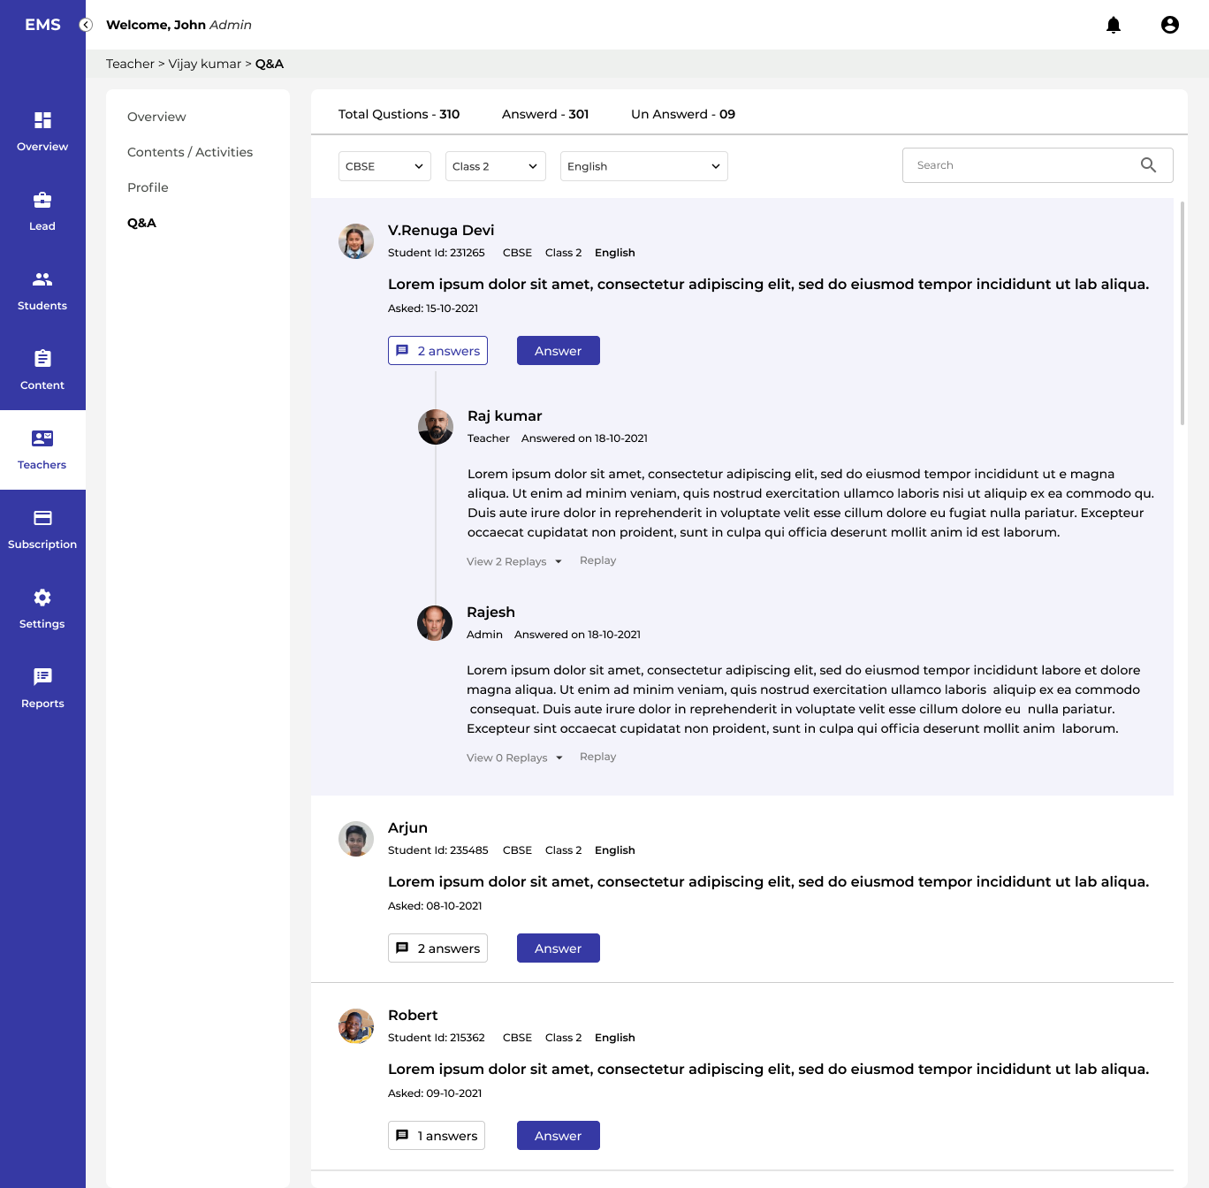Open Overview in the teacher submenu
Image resolution: width=1209 pixels, height=1188 pixels.
pos(156,117)
